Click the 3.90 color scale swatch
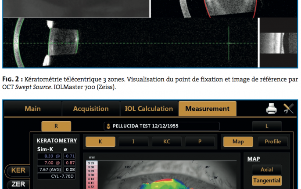Viewport: 301px width, 189px height. (x=92, y=175)
